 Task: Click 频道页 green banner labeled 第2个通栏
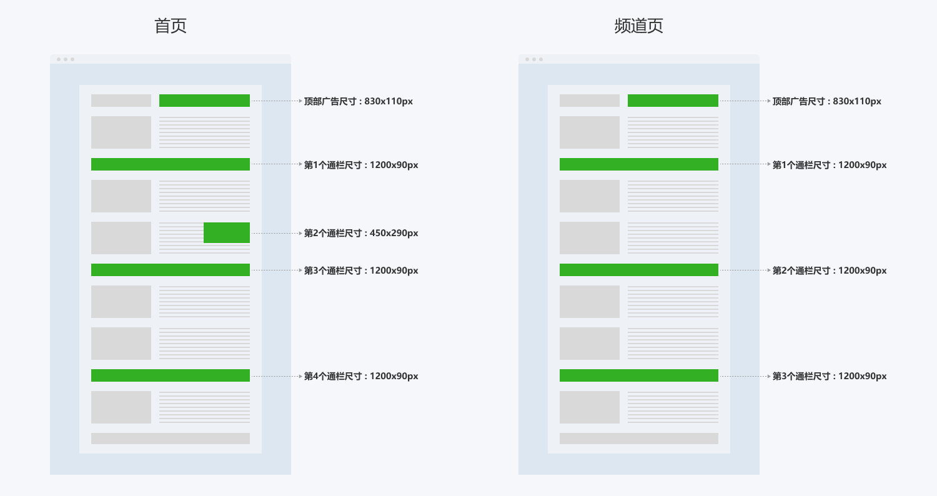coord(638,270)
